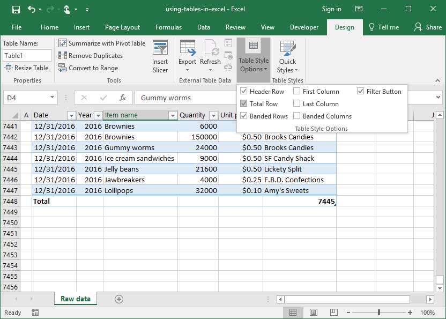Open the Item name column filter
The height and width of the screenshot is (319, 446).
[x=173, y=115]
